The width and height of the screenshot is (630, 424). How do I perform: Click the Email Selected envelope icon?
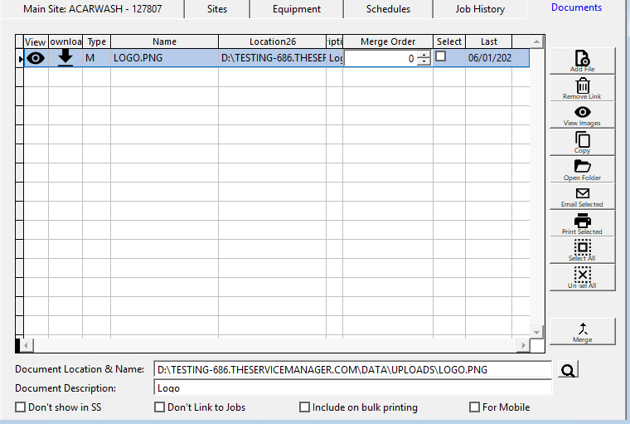[582, 196]
